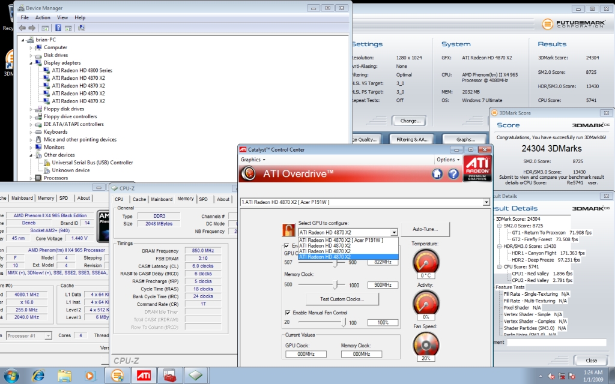
Task: Switch to the SPD tab in front CPU-Z window
Action: 203,199
